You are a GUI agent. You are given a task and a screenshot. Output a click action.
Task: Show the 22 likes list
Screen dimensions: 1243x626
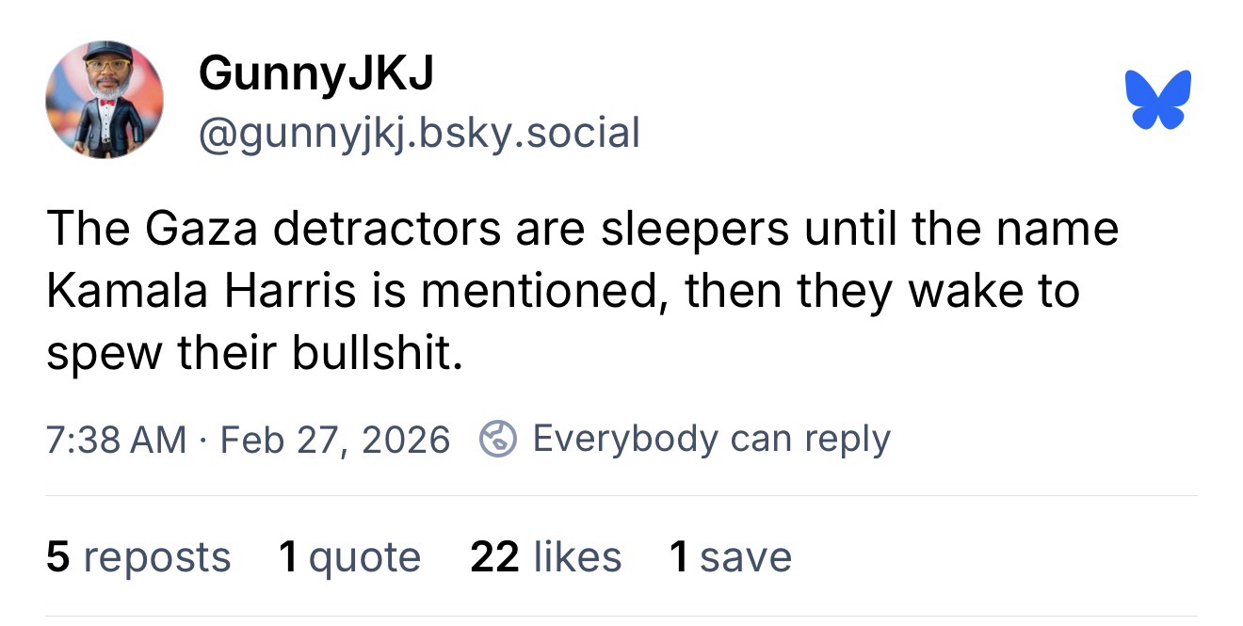[x=545, y=557]
